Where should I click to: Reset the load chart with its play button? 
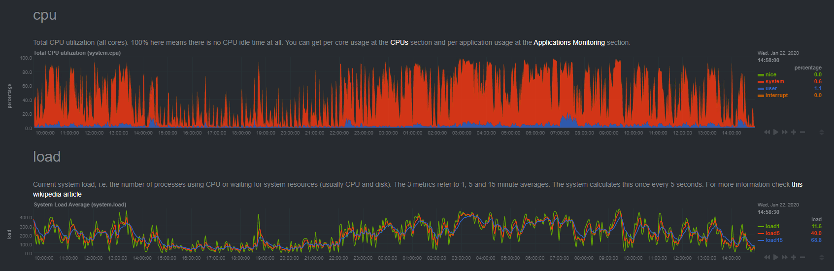(x=776, y=257)
